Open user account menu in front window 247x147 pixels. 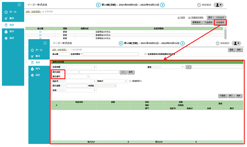[x=236, y=43]
